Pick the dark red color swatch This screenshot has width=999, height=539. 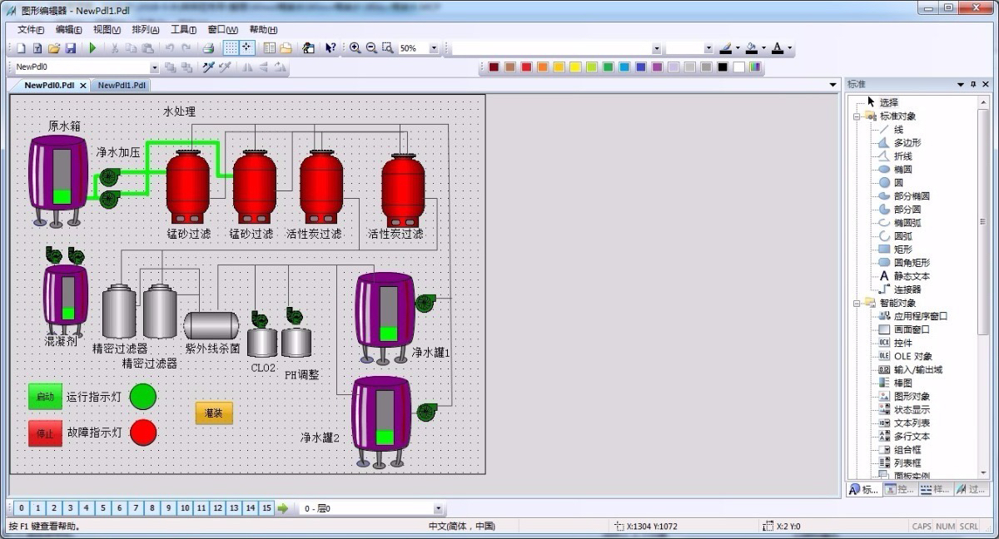(x=494, y=67)
